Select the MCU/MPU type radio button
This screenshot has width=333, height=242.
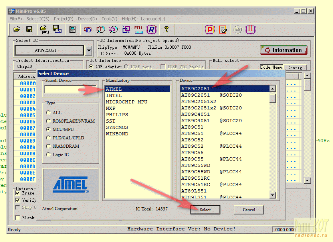coord(48,129)
